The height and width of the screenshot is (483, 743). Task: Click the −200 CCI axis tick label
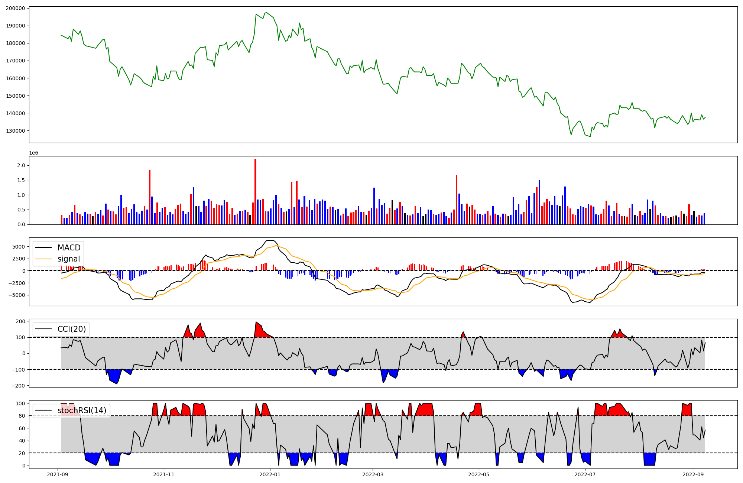tap(18, 386)
